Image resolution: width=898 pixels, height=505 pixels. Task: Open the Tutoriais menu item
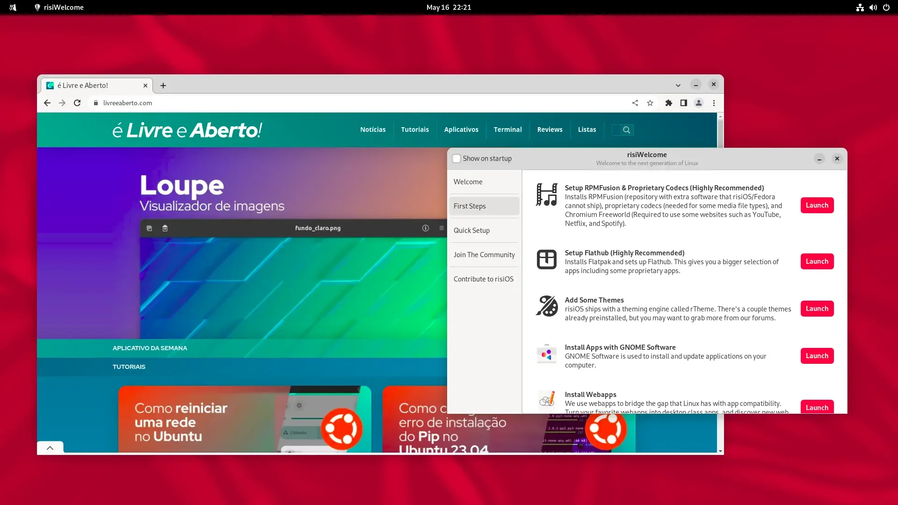pos(415,130)
